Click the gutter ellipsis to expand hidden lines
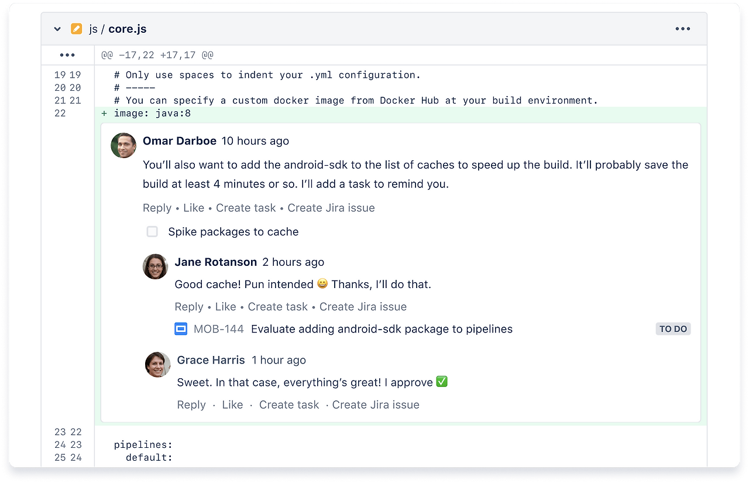Image resolution: width=749 pixels, height=483 pixels. pos(68,54)
